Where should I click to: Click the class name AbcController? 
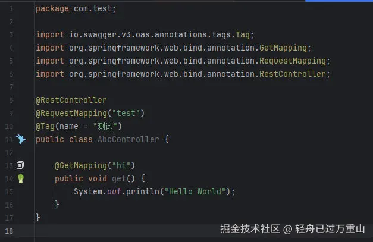click(128, 139)
